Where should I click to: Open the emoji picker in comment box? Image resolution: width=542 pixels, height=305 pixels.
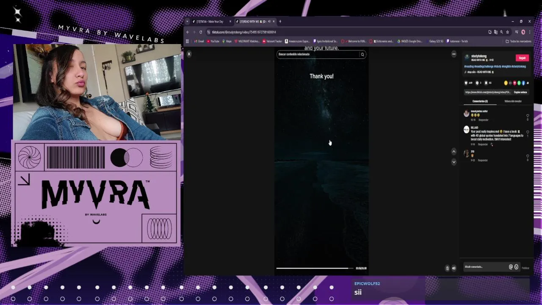tap(516, 267)
